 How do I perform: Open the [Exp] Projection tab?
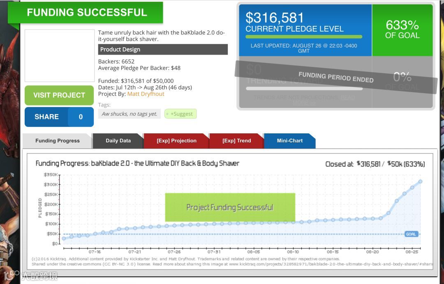[176, 141]
